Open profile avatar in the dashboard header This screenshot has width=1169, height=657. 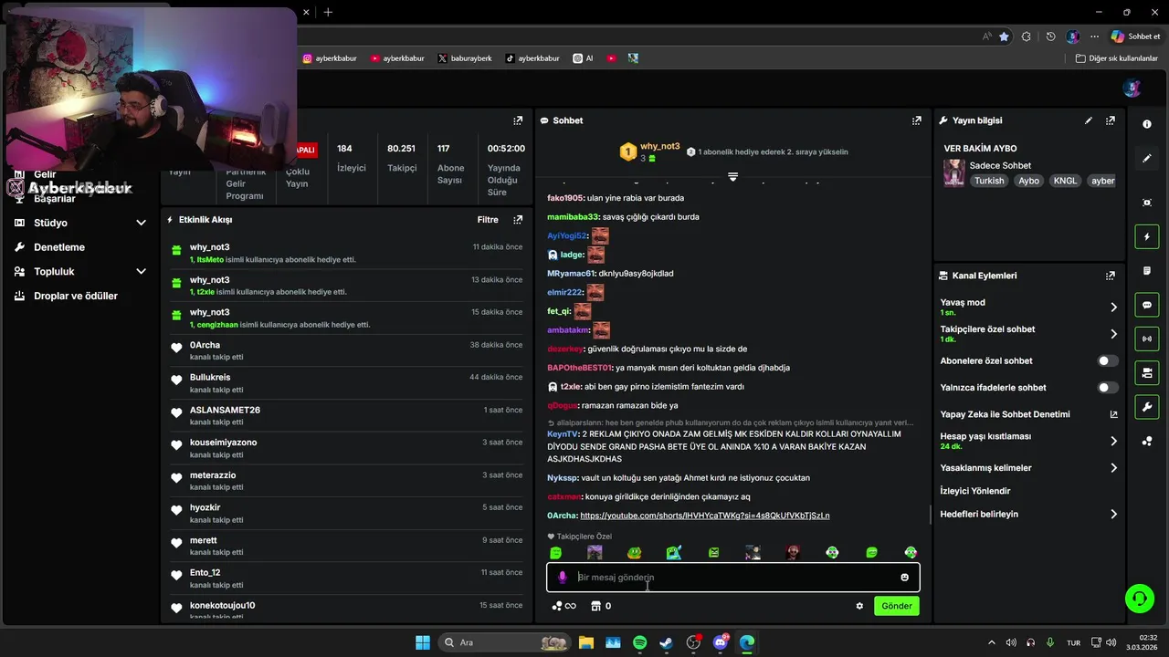pos(1132,89)
